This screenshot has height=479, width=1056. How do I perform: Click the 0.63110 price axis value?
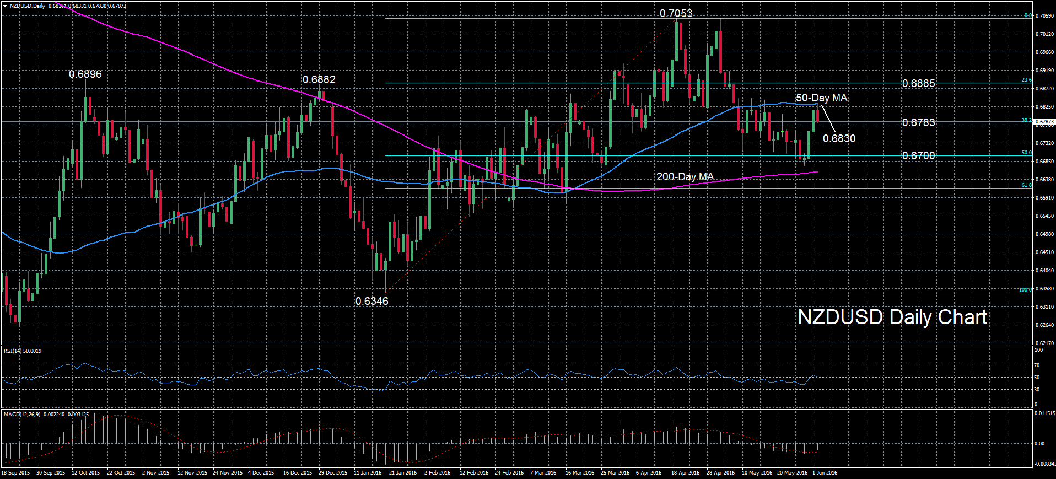1044,307
